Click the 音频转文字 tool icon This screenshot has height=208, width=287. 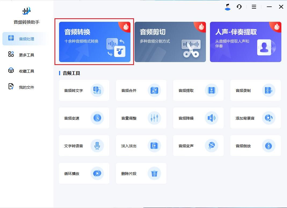tap(97, 90)
